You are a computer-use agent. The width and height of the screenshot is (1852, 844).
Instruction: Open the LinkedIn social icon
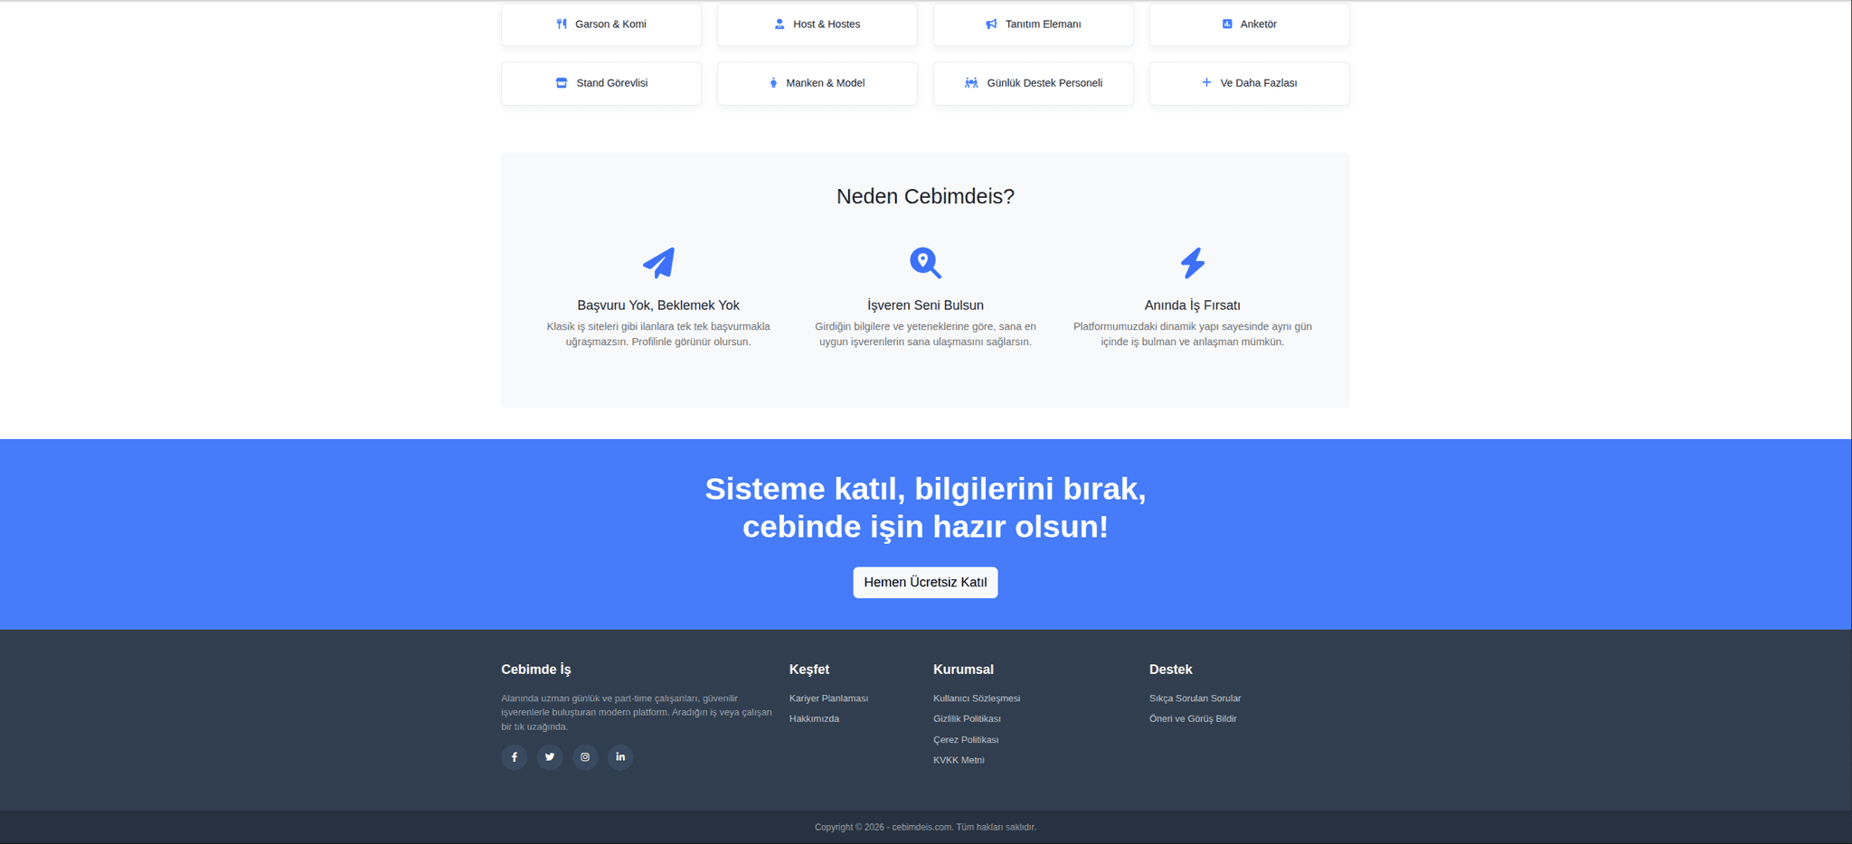[620, 757]
